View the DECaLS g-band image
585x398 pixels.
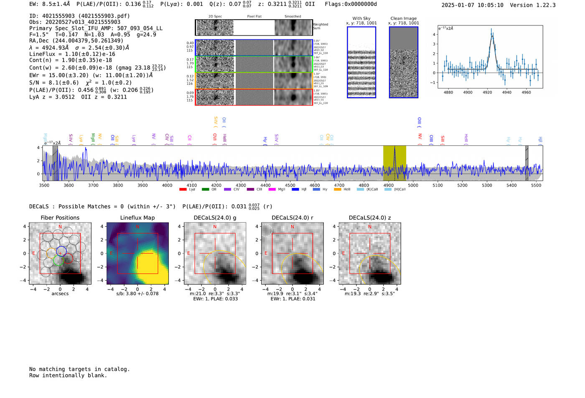tap(215, 254)
